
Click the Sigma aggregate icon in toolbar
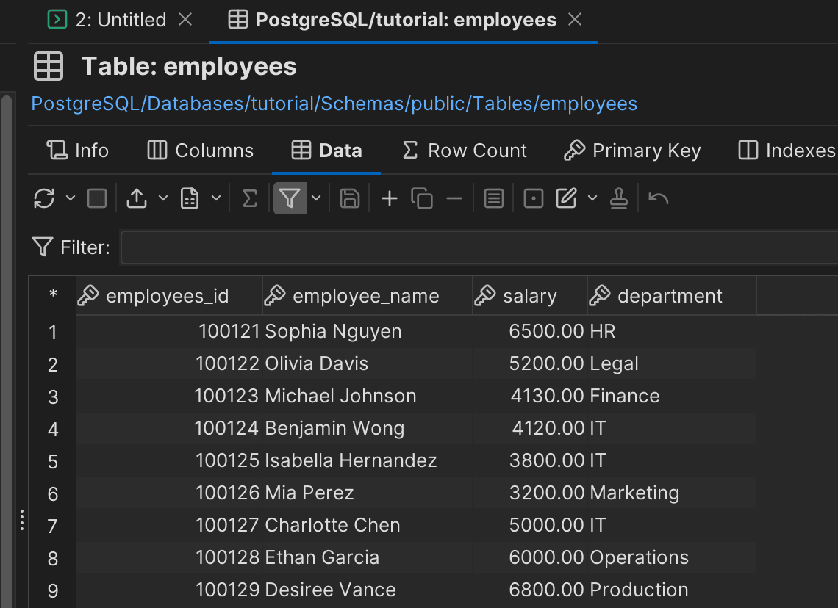tap(250, 198)
